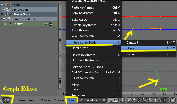The height and width of the screenshot is (104, 177).
Task: Open the View menu
Action: click(x=21, y=100)
